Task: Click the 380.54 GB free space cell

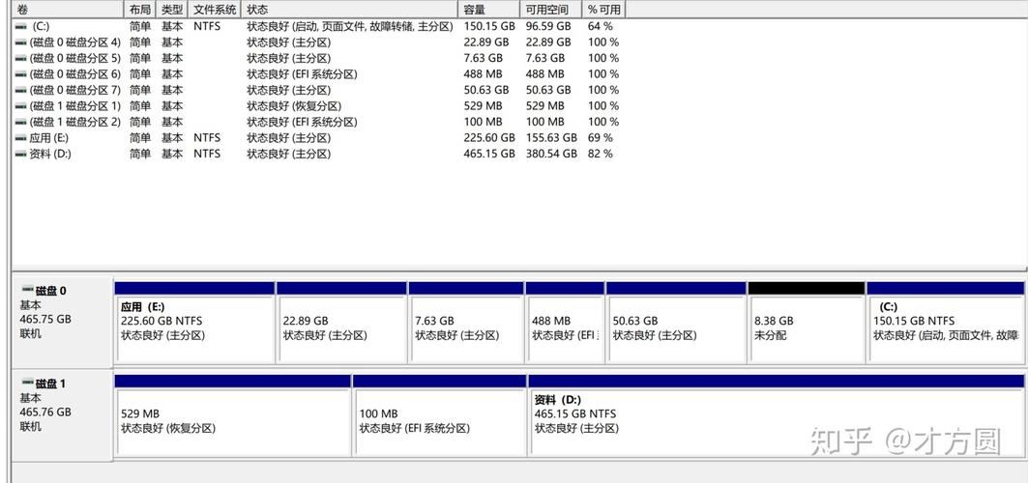Action: pos(551,155)
